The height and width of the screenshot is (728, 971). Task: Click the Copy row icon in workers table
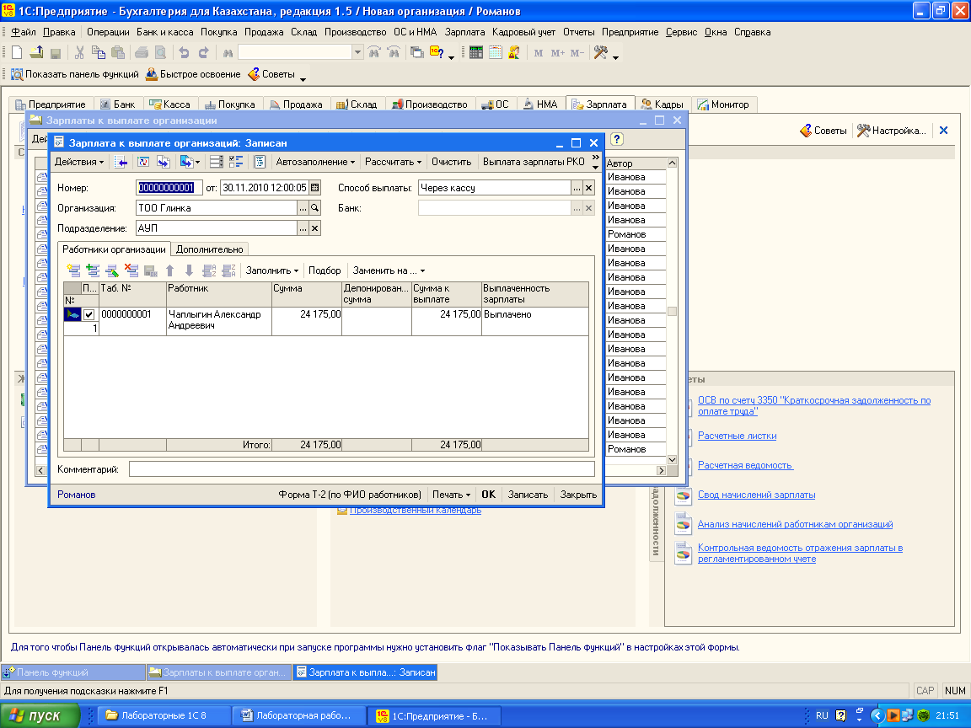(93, 270)
